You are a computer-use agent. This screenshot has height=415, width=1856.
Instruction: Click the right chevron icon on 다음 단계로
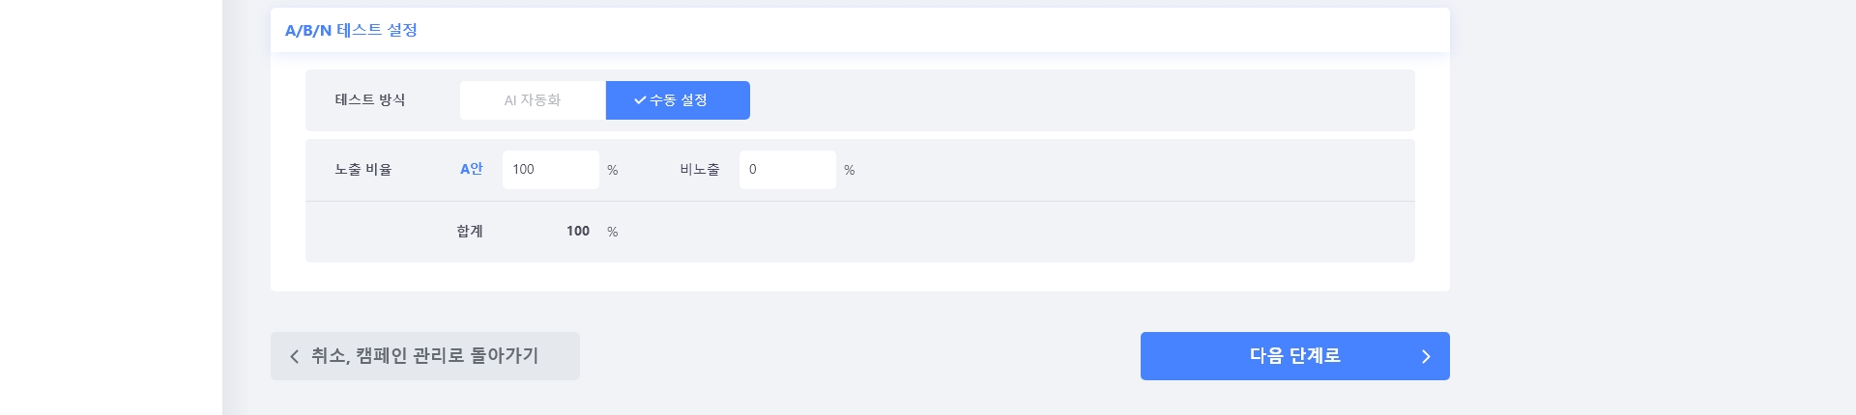pyautogui.click(x=1426, y=356)
